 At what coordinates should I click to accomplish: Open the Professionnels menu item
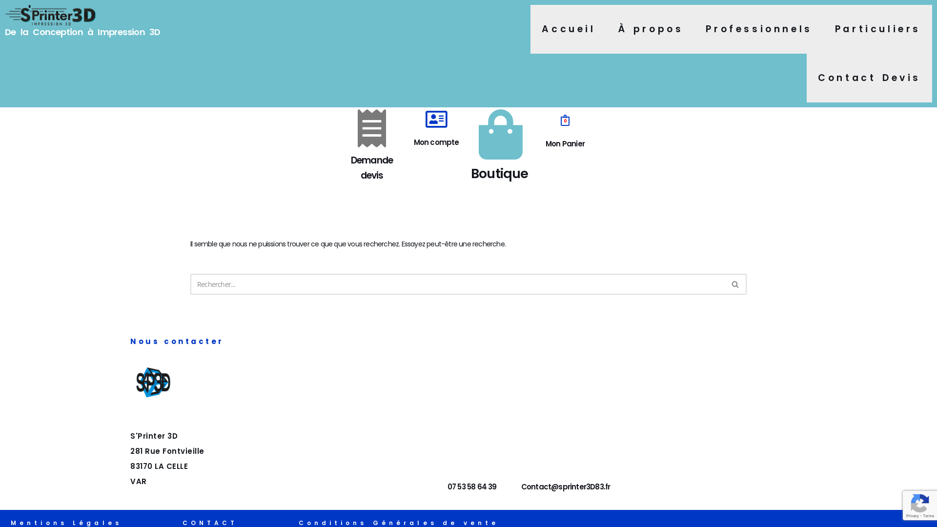click(x=758, y=29)
